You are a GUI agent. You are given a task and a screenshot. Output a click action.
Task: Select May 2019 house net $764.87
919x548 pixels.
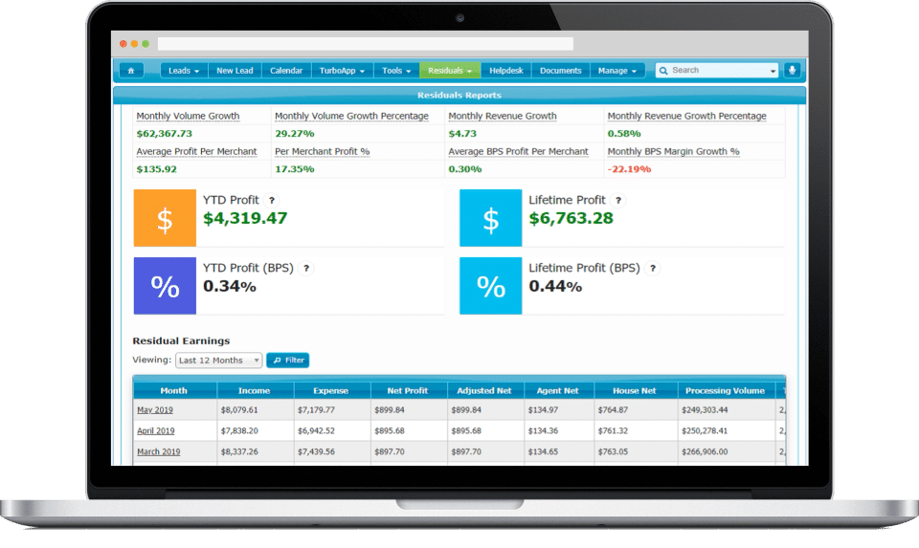[x=613, y=410]
